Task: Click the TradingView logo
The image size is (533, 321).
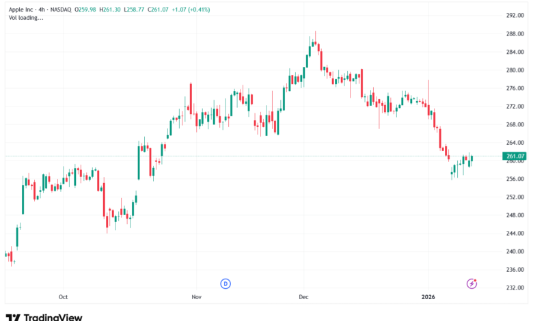Action: [x=12, y=317]
